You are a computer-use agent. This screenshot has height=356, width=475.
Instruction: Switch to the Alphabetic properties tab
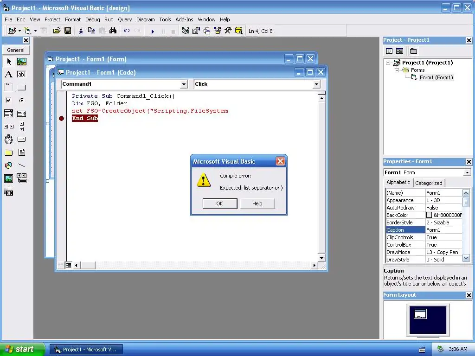[398, 182]
